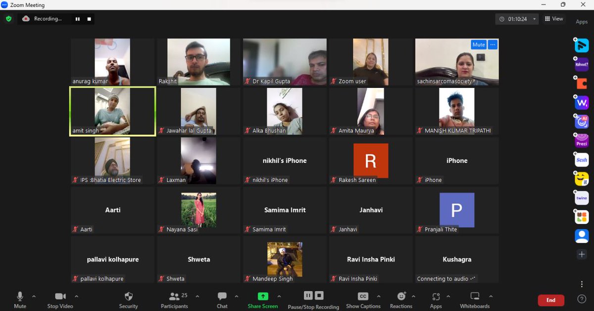Open the Chat panel
Viewport: 594px width, 311px height.
(x=222, y=300)
